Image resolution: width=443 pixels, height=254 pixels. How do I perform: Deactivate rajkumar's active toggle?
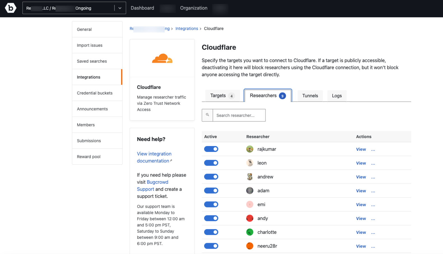pyautogui.click(x=211, y=149)
